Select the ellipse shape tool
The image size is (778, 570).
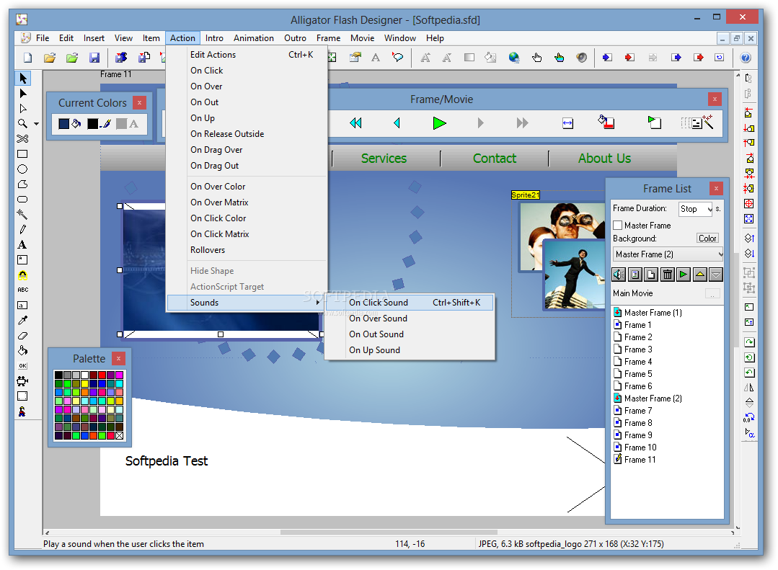pos(22,169)
